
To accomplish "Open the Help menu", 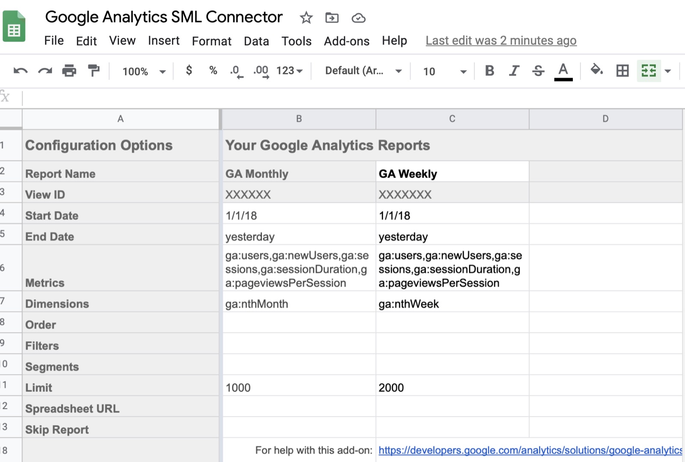I will pyautogui.click(x=394, y=41).
